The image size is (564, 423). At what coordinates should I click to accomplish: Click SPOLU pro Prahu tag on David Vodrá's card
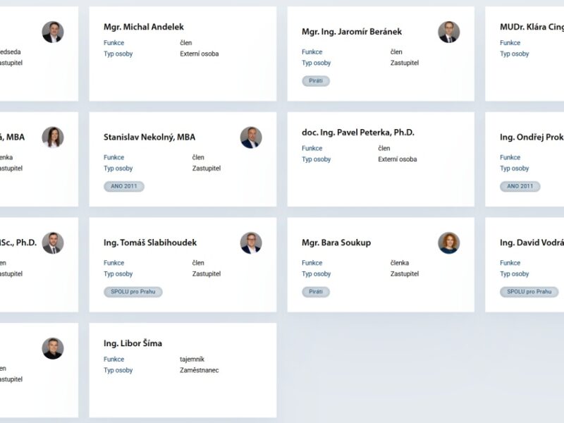click(x=529, y=292)
